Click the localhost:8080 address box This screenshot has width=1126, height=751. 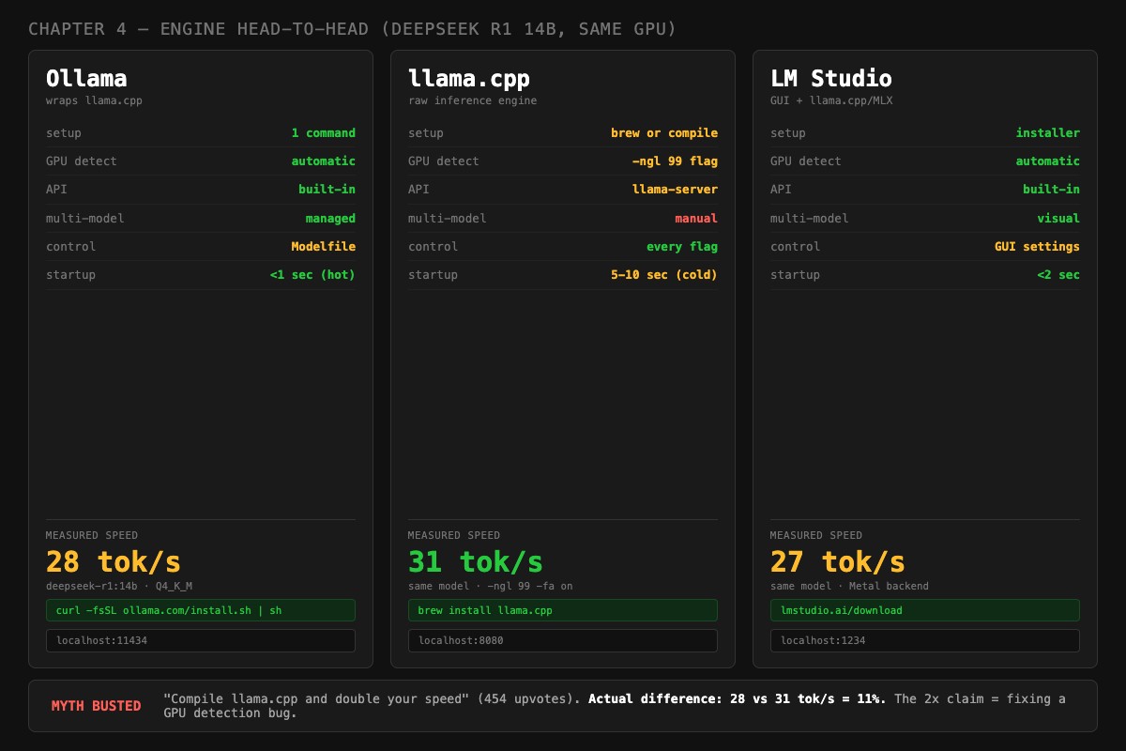tap(563, 640)
